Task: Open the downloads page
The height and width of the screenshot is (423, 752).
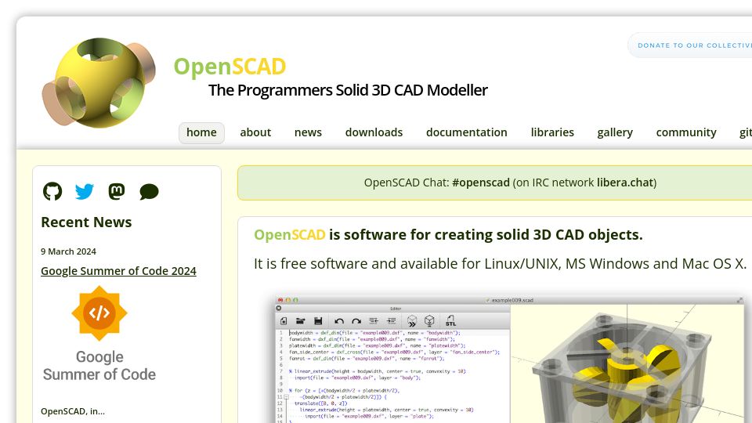Action: pyautogui.click(x=374, y=132)
